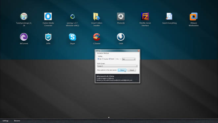This screenshot has height=123, width=218.
Task: Open the synergy-1.3.7-Windows-x64 icon
Action: tap(72, 17)
